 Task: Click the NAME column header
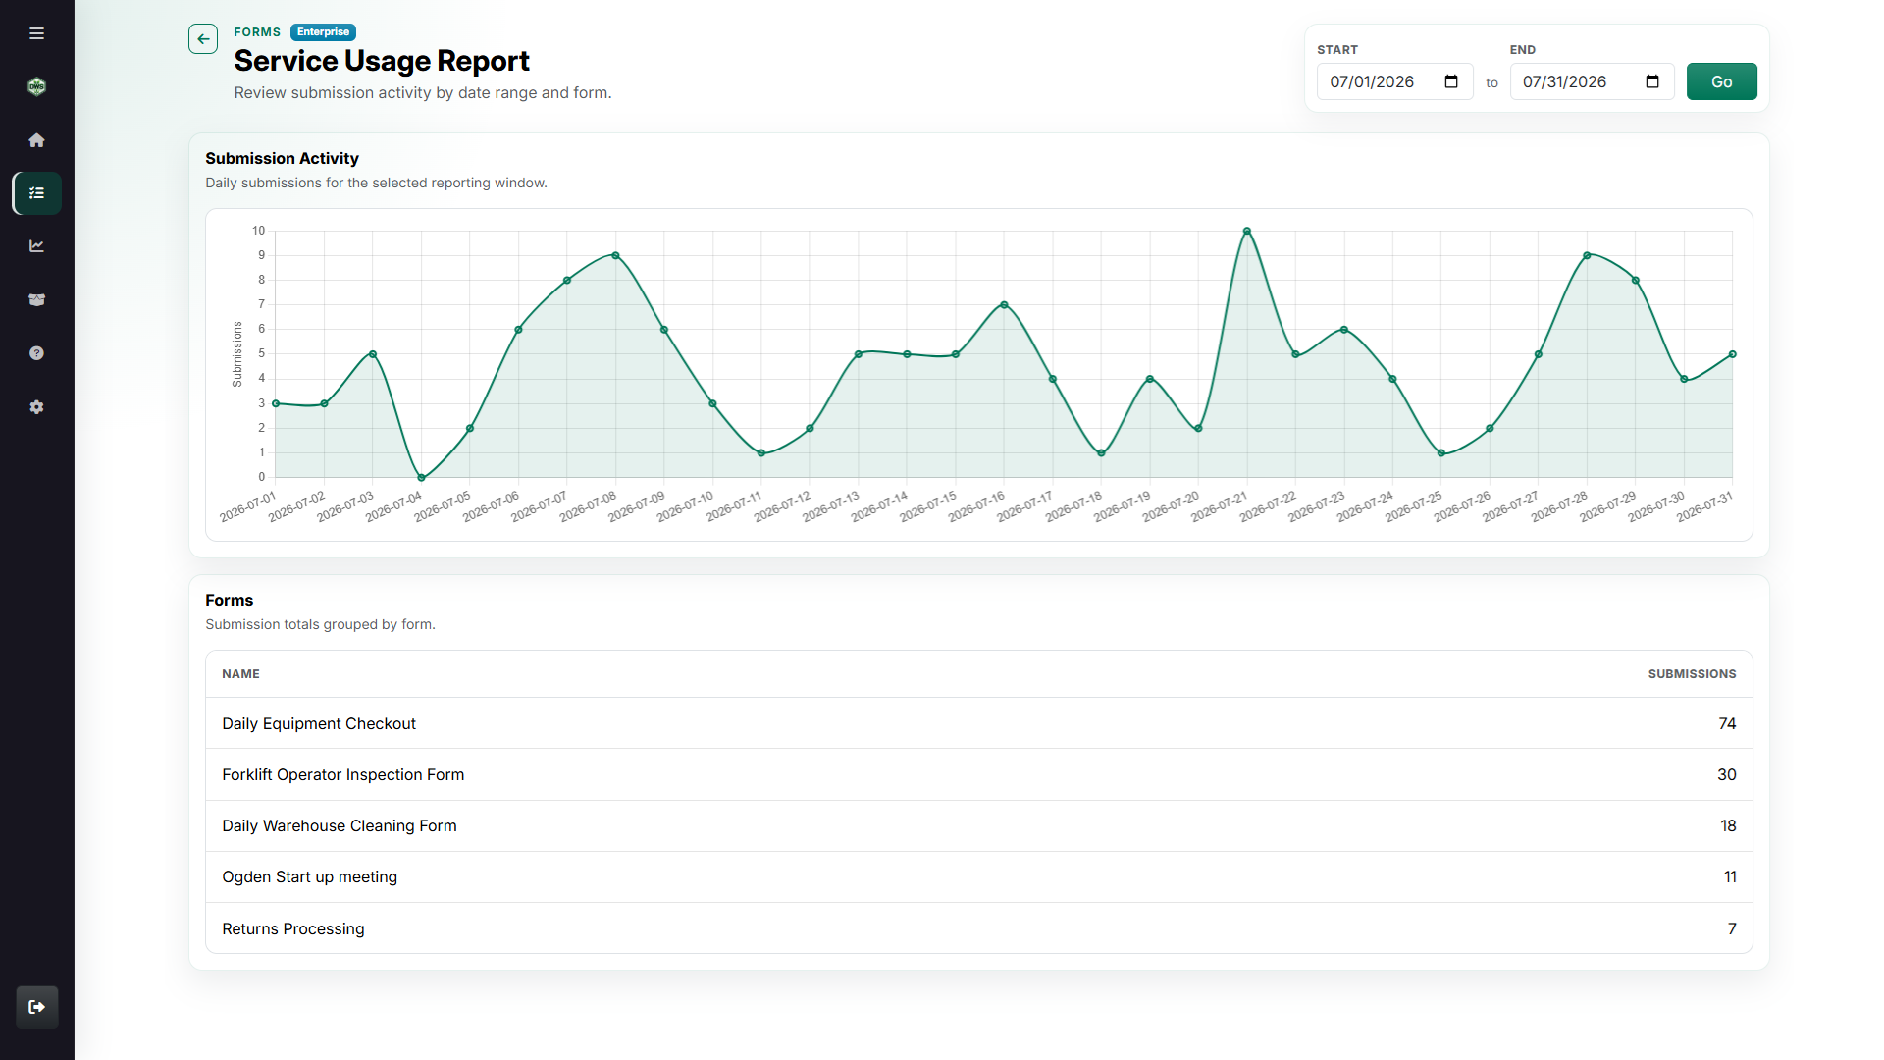(x=240, y=674)
